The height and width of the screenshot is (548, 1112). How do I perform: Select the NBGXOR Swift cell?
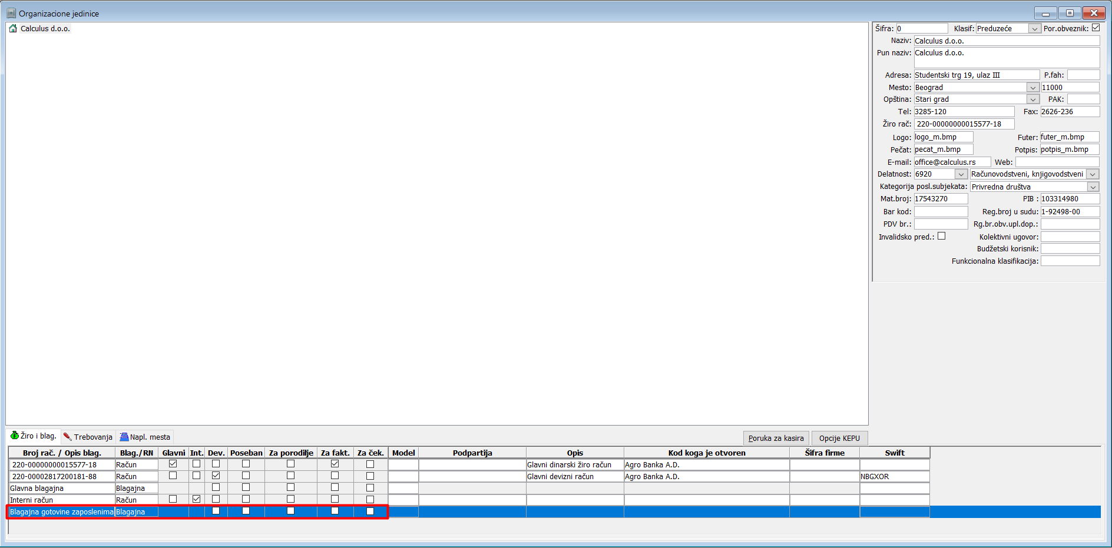pos(895,476)
